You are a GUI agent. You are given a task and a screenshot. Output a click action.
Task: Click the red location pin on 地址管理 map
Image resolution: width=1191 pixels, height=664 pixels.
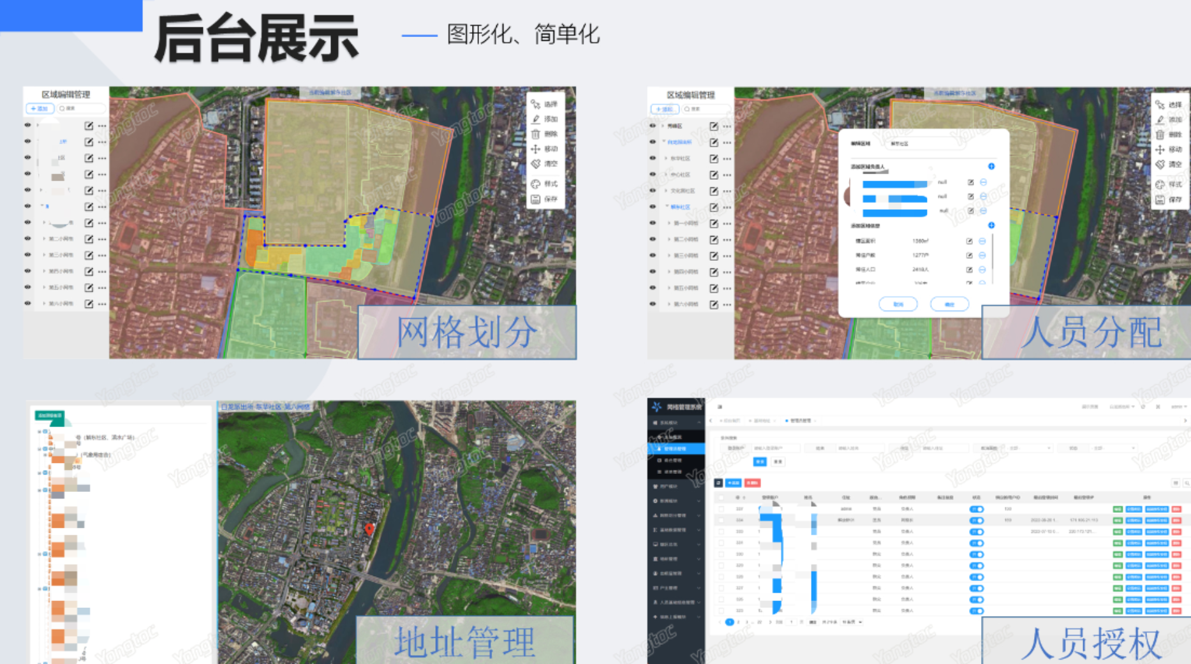click(x=369, y=529)
